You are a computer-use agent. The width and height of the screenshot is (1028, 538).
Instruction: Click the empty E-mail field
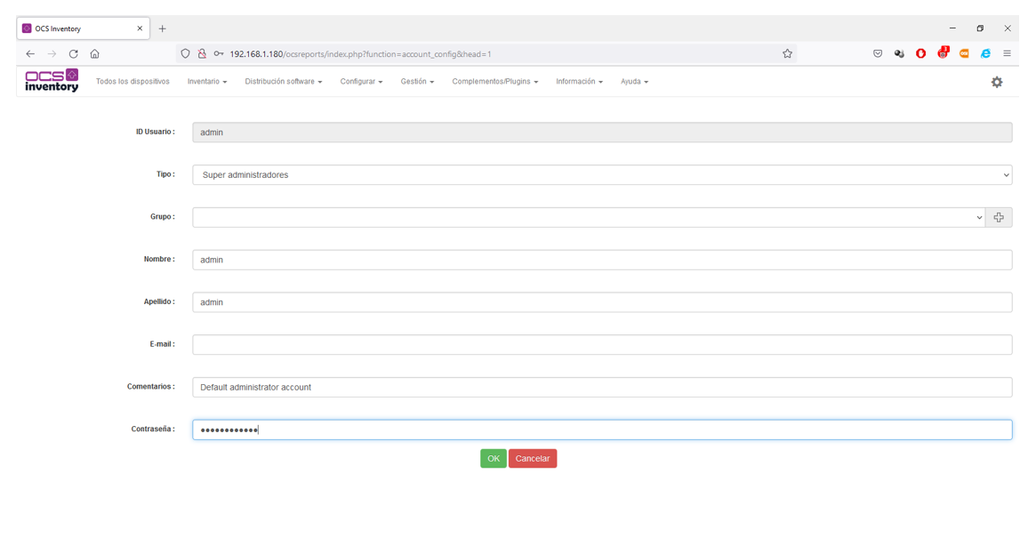pyautogui.click(x=602, y=345)
